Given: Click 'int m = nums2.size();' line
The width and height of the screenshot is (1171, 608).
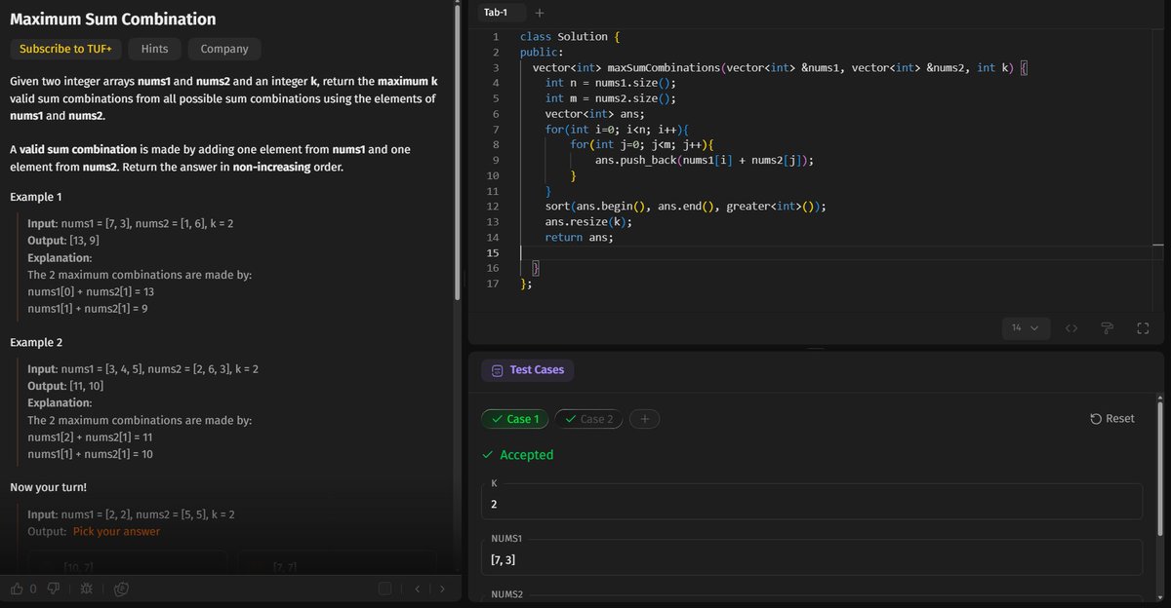Looking at the screenshot, I should (x=610, y=98).
